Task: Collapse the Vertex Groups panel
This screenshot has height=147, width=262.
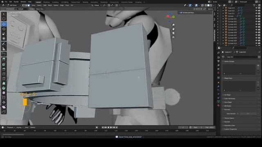Action: tap(229, 62)
